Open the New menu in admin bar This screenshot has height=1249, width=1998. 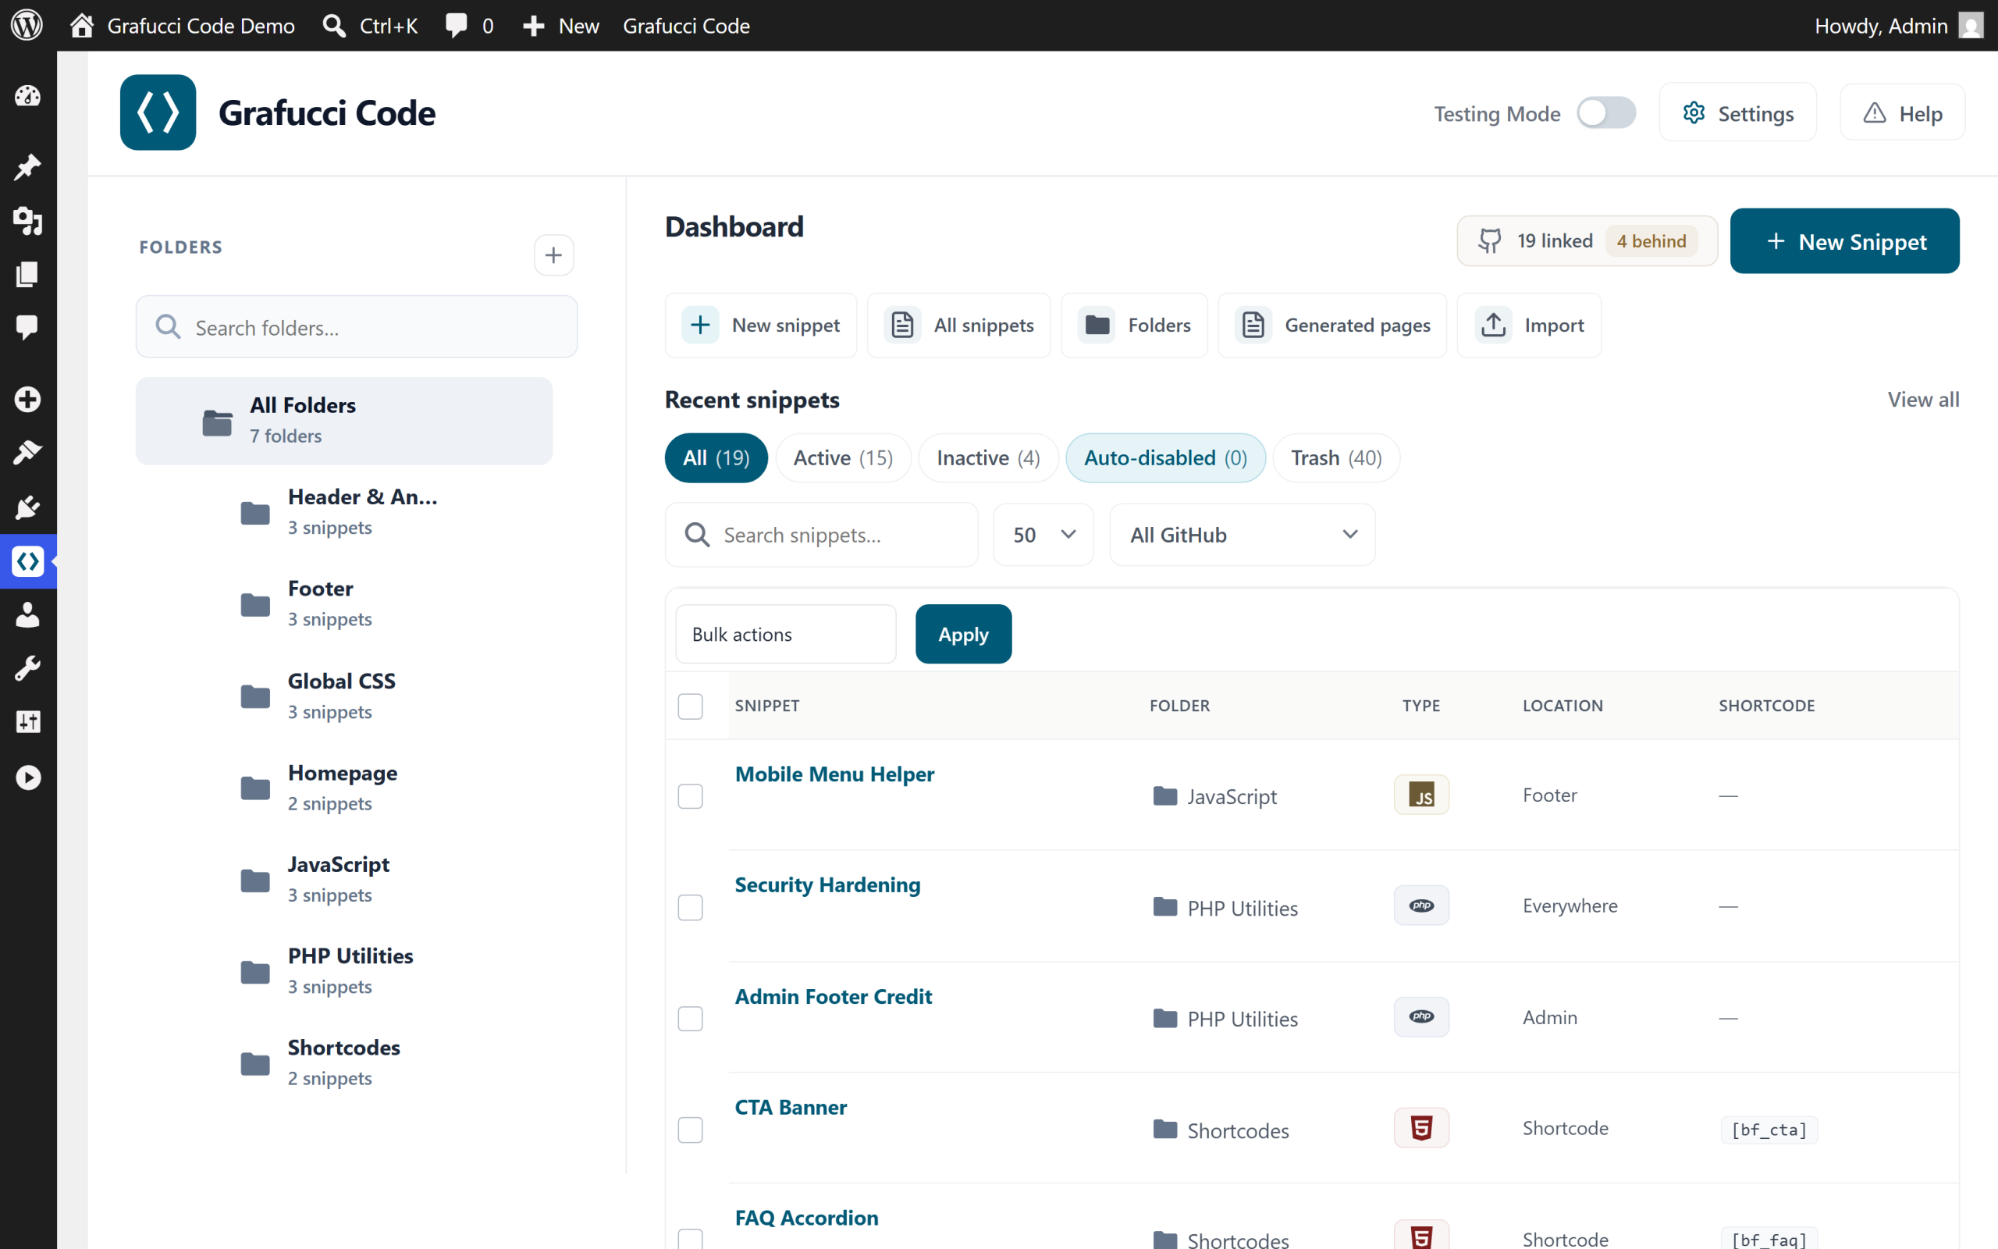[x=561, y=25]
